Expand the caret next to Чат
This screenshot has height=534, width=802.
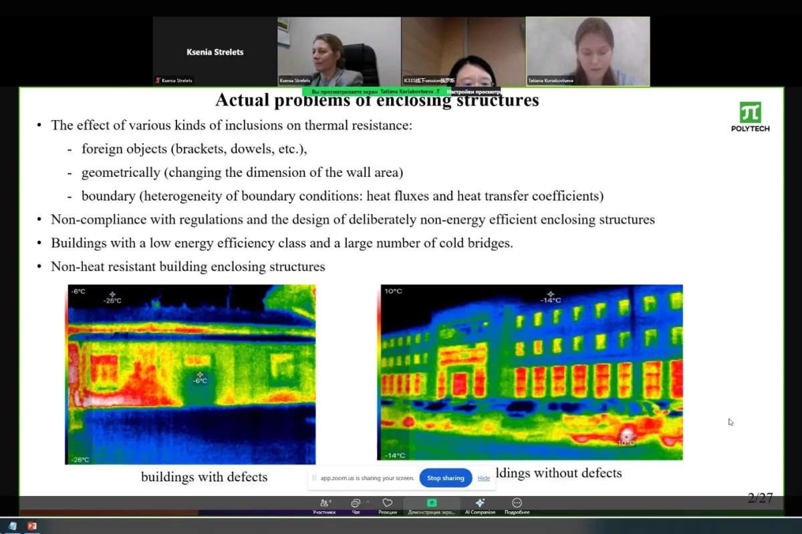pos(368,501)
